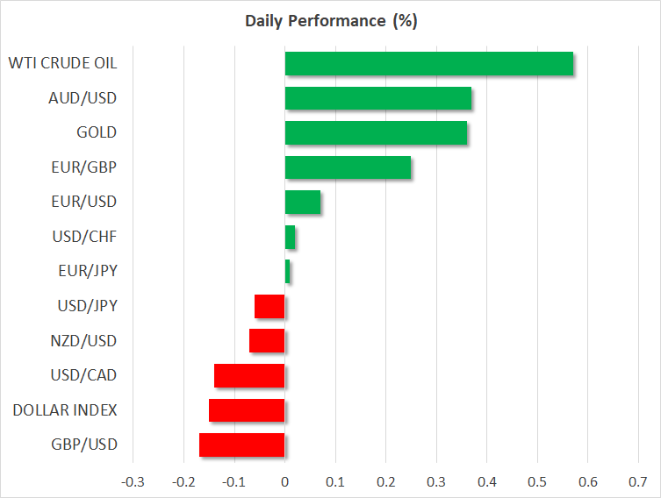Viewport: 661px width, 498px height.
Task: Click the DOLLAR INDEX category label
Action: [x=65, y=410]
